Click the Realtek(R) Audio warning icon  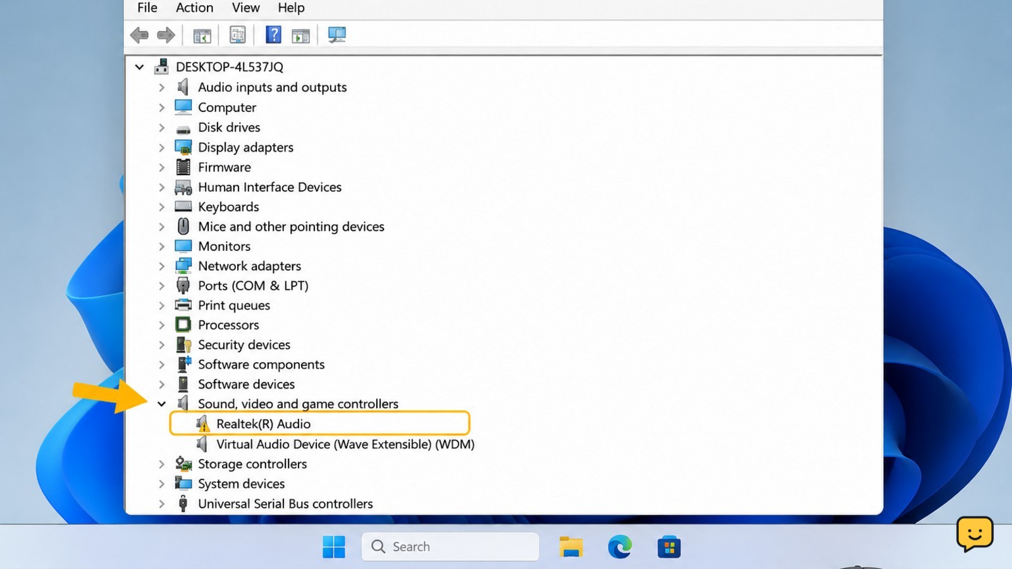[x=202, y=424]
